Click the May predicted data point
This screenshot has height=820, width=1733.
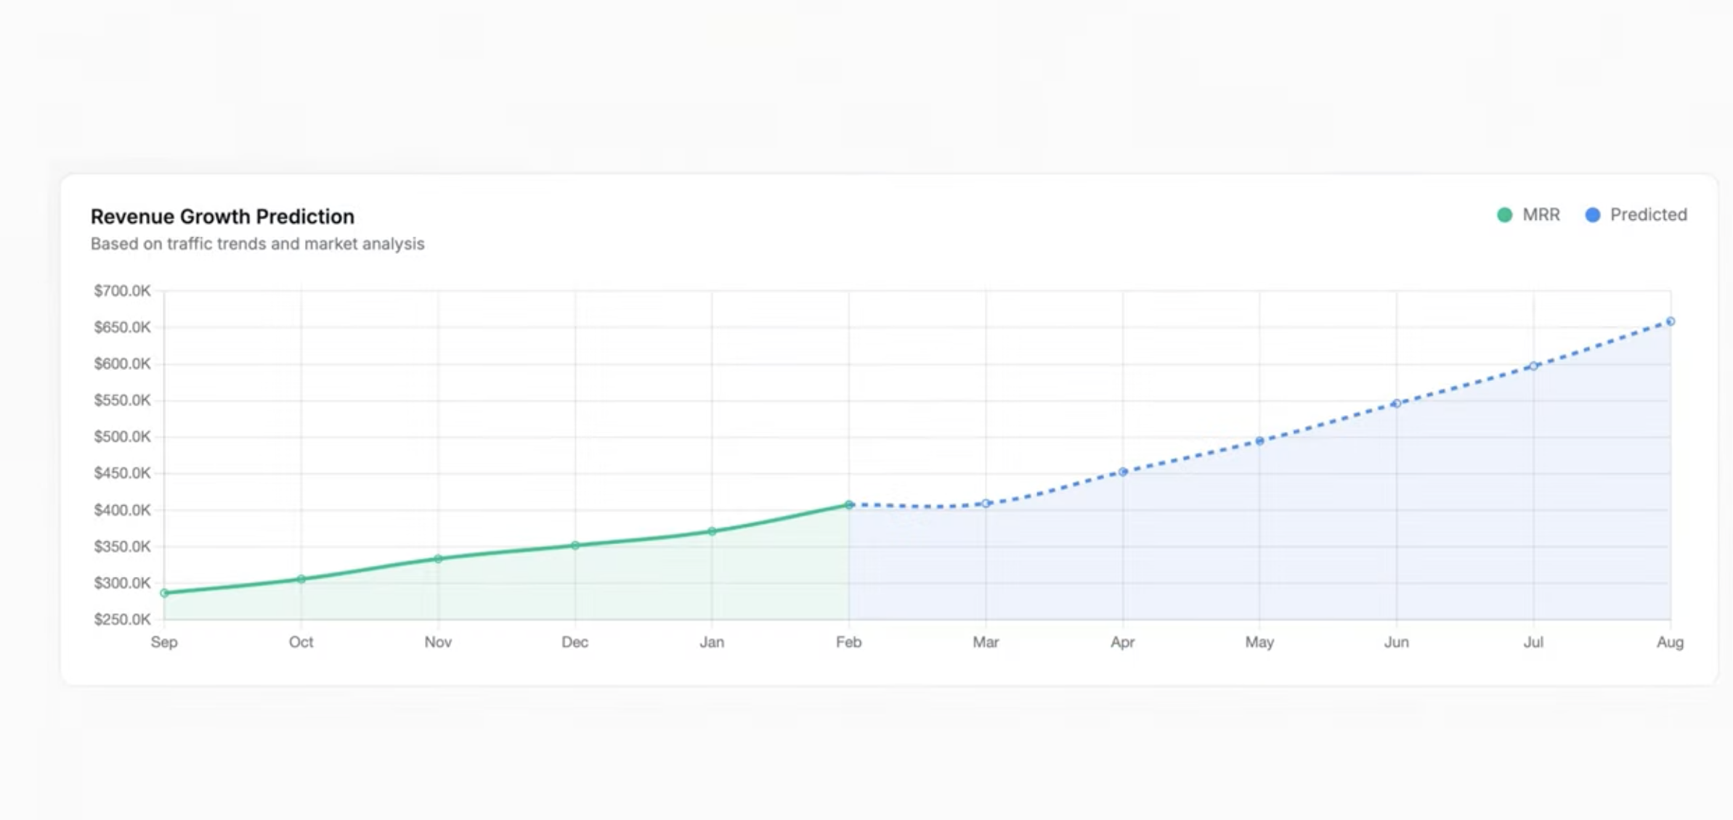tap(1259, 440)
